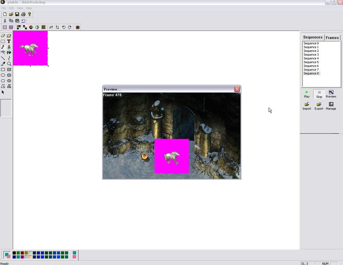
Task: Pick the purple swatch in the palette
Action: [x=22, y=257]
